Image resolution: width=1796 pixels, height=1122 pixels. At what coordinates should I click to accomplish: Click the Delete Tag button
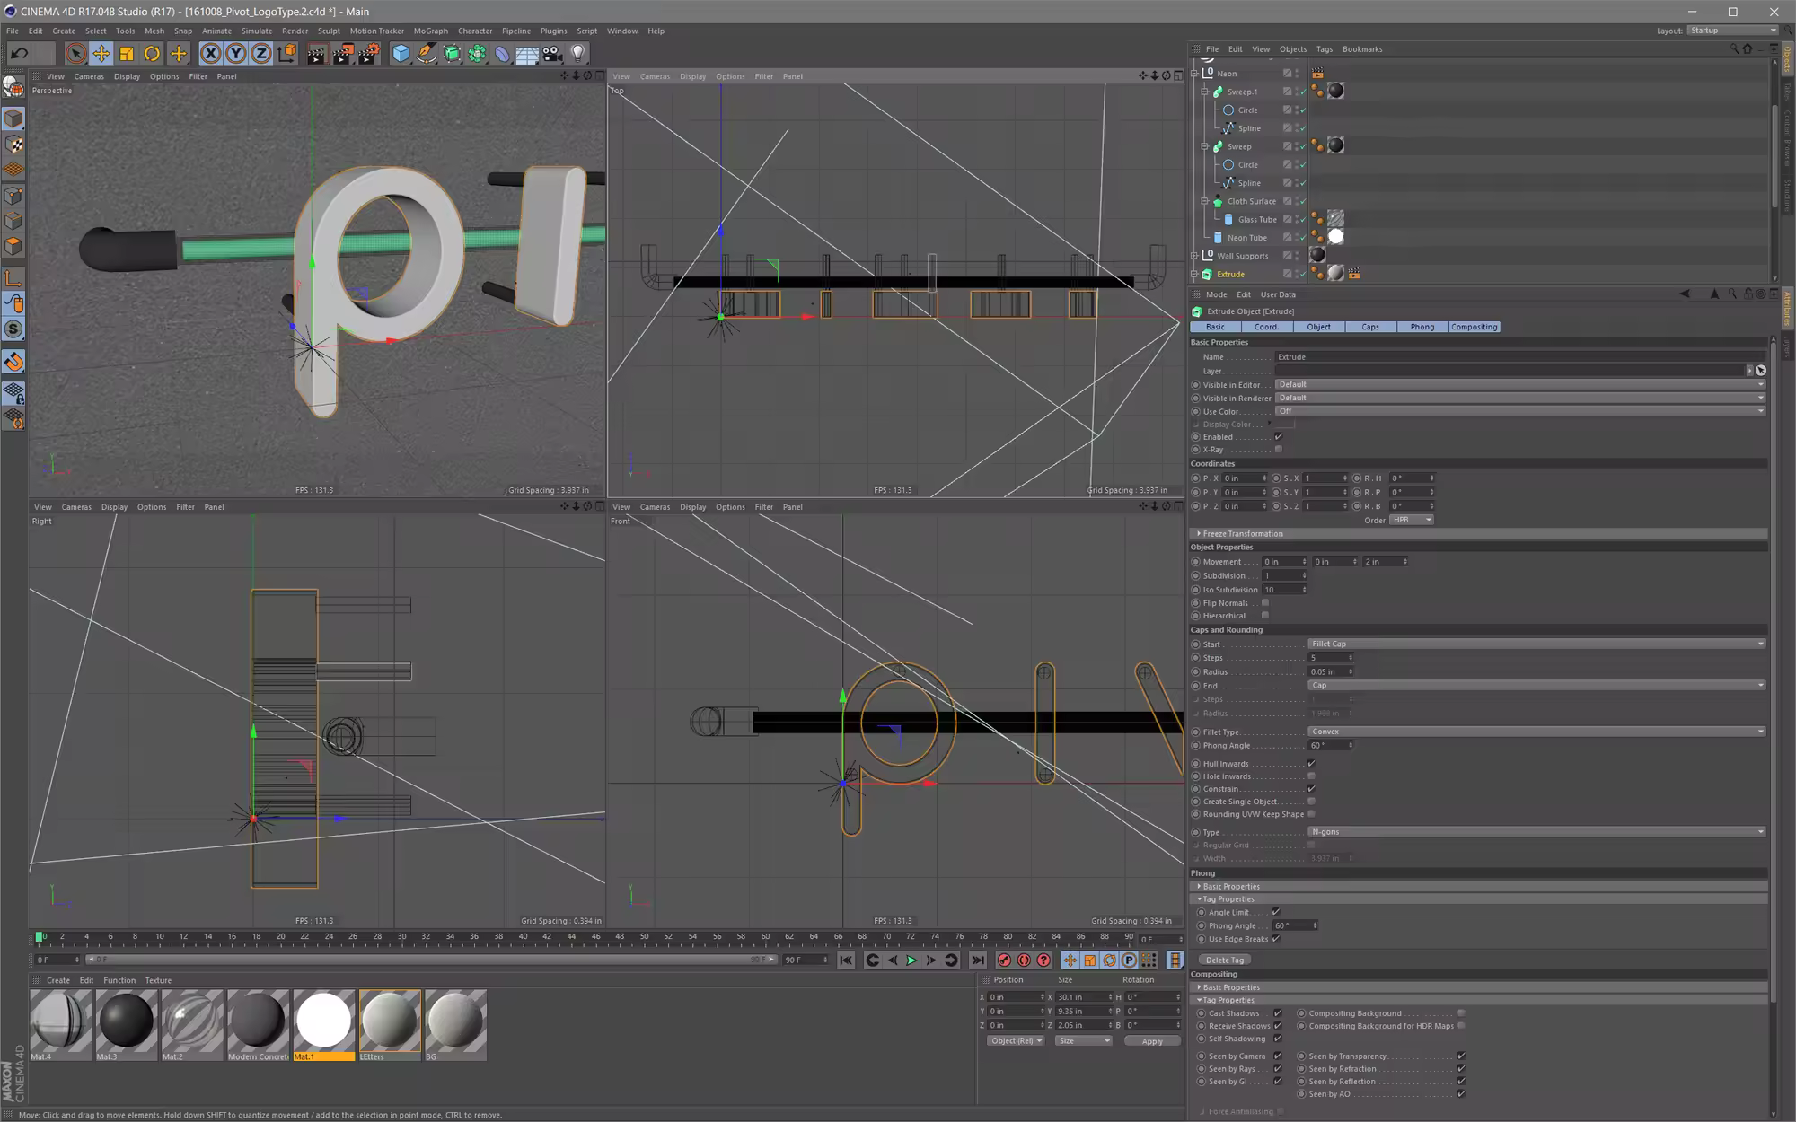click(x=1225, y=960)
